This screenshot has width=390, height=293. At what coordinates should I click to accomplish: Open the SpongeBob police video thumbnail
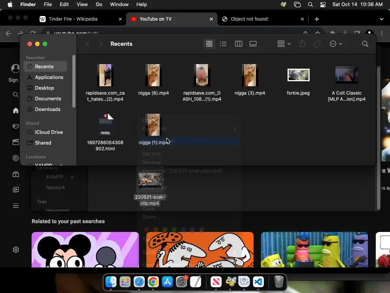click(x=314, y=250)
